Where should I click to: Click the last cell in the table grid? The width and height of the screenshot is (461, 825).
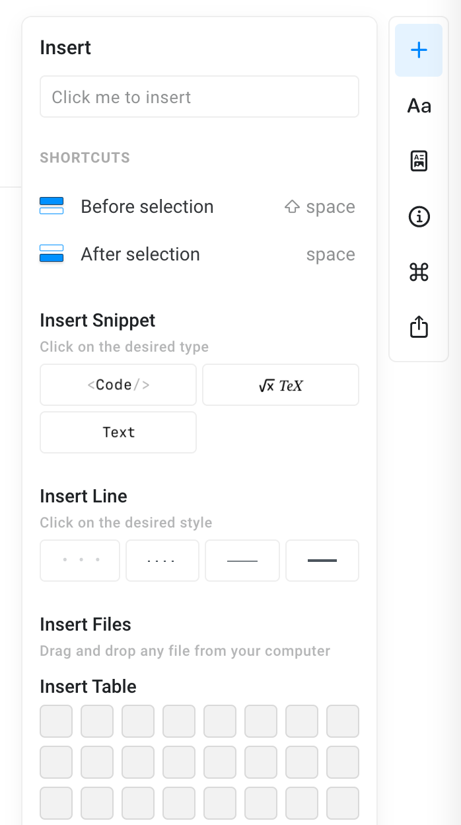342,803
